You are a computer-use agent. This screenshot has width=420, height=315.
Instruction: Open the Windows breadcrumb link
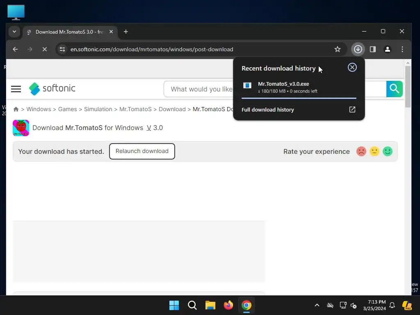(39, 109)
